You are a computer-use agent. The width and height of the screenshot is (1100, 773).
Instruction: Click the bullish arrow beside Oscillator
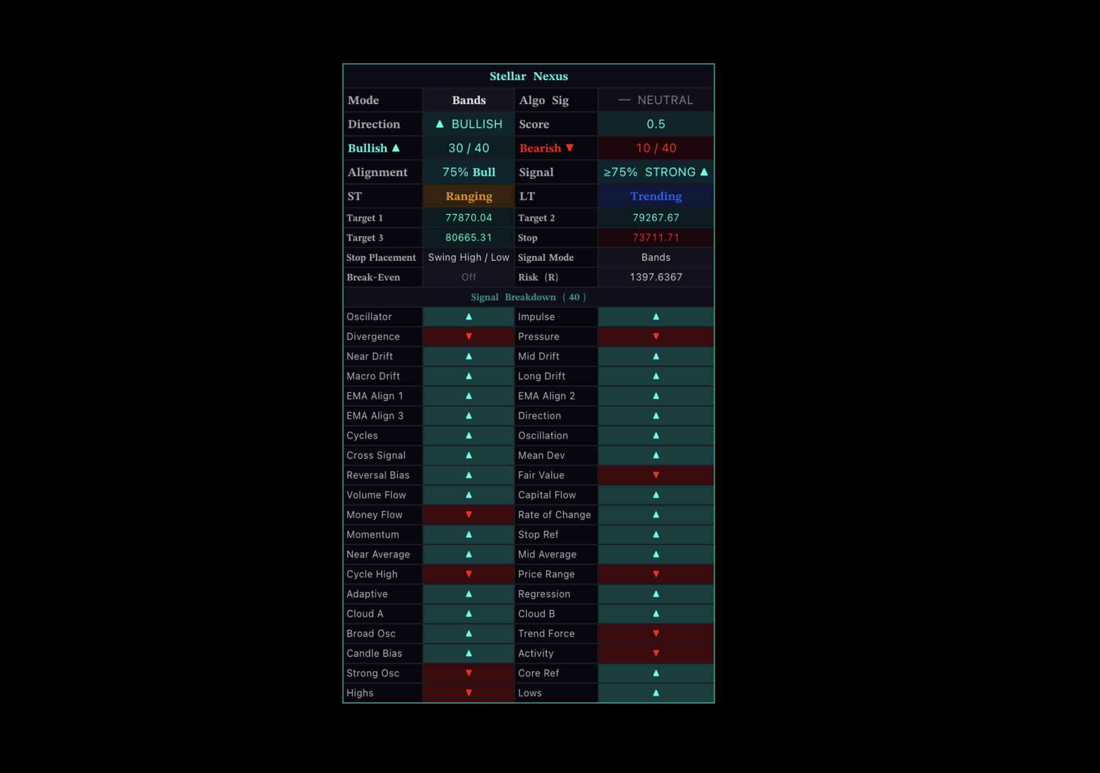click(468, 316)
